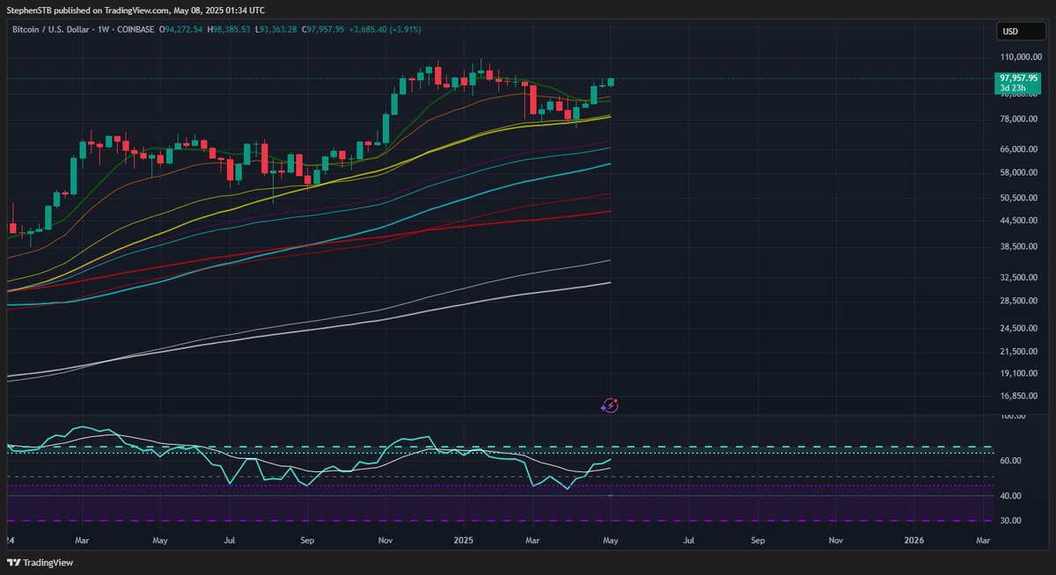The width and height of the screenshot is (1056, 575).
Task: Click the 3d 23h countdown timer
Action: point(1014,89)
